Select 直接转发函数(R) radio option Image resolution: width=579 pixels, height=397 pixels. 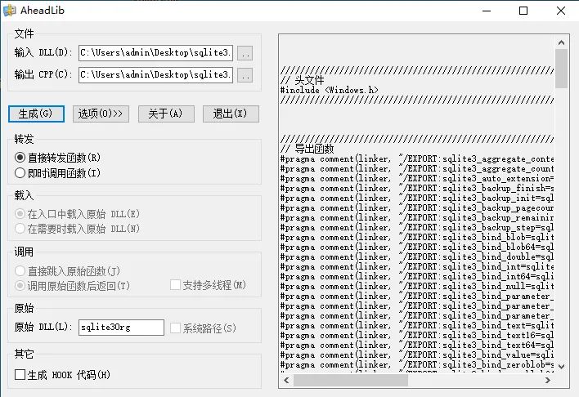57,158
